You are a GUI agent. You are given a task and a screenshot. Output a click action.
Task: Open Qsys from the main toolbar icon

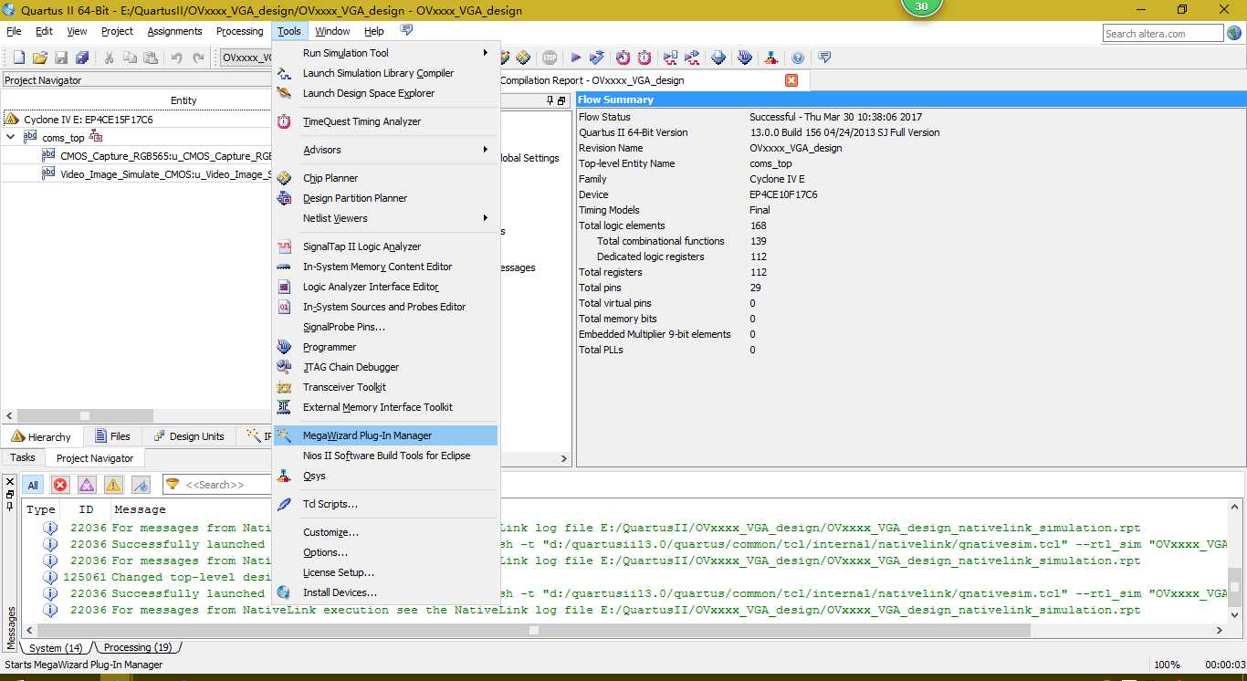771,58
